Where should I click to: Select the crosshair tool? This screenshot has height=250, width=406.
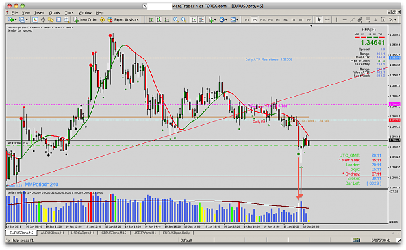tap(327, 20)
